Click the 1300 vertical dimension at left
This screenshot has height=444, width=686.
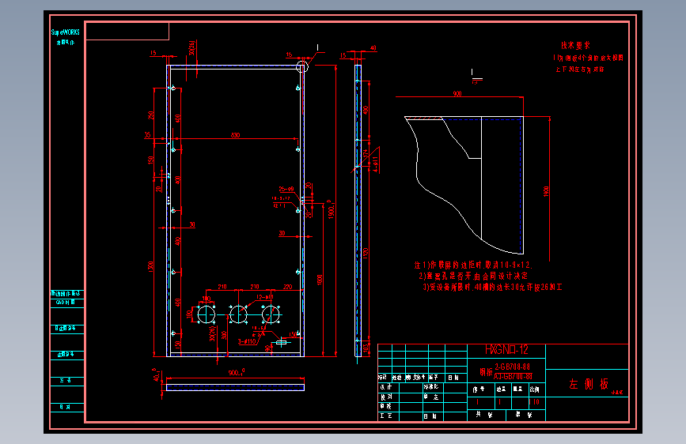[150, 266]
